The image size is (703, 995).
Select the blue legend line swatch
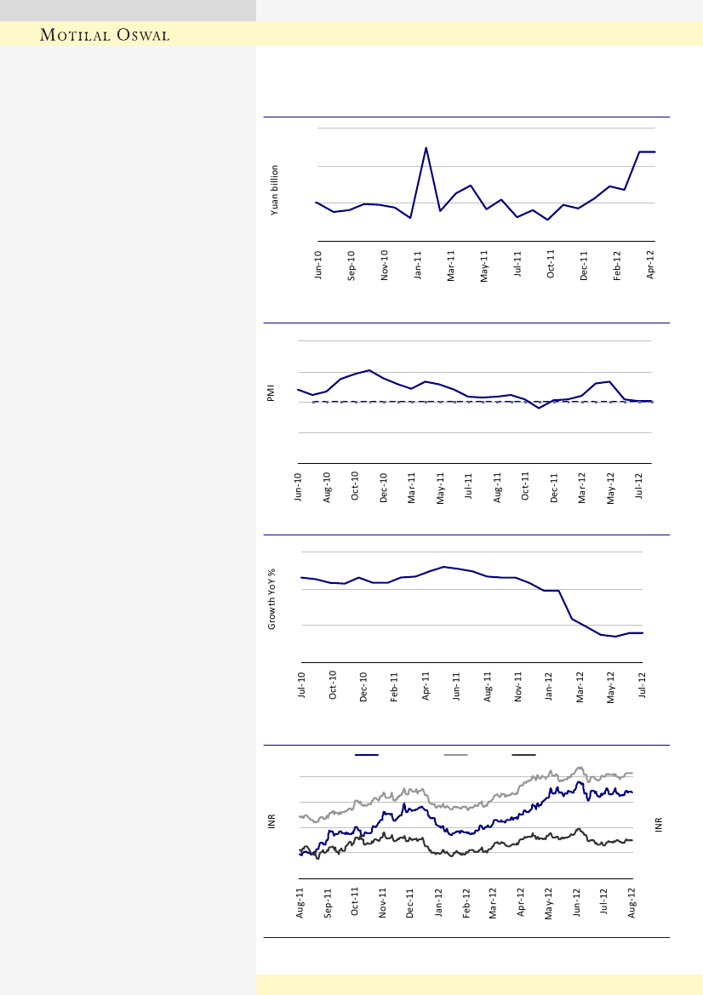pos(367,755)
